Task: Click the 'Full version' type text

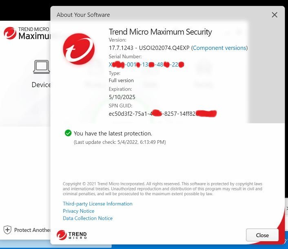Action: 121,80
